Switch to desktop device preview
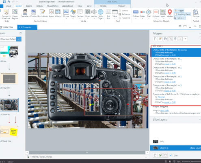201x163 pixels. point(180,26)
